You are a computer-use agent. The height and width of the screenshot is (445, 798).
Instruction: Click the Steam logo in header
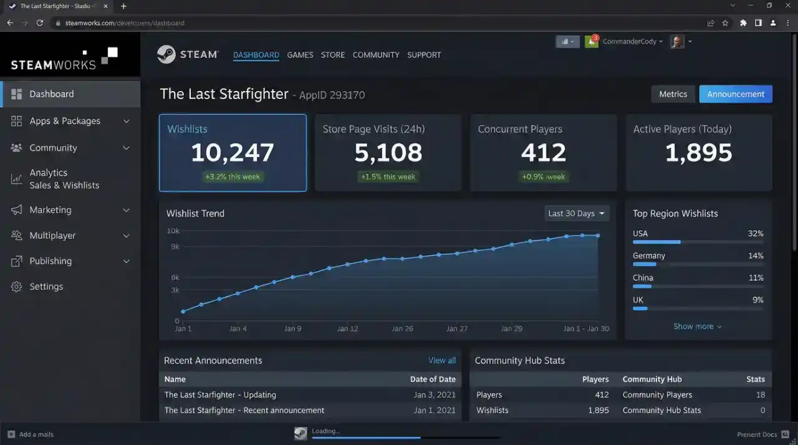188,54
